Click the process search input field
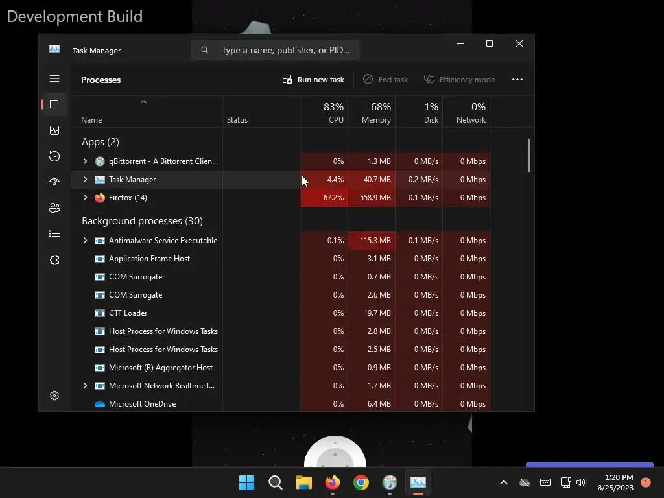This screenshot has height=498, width=664. [x=275, y=50]
